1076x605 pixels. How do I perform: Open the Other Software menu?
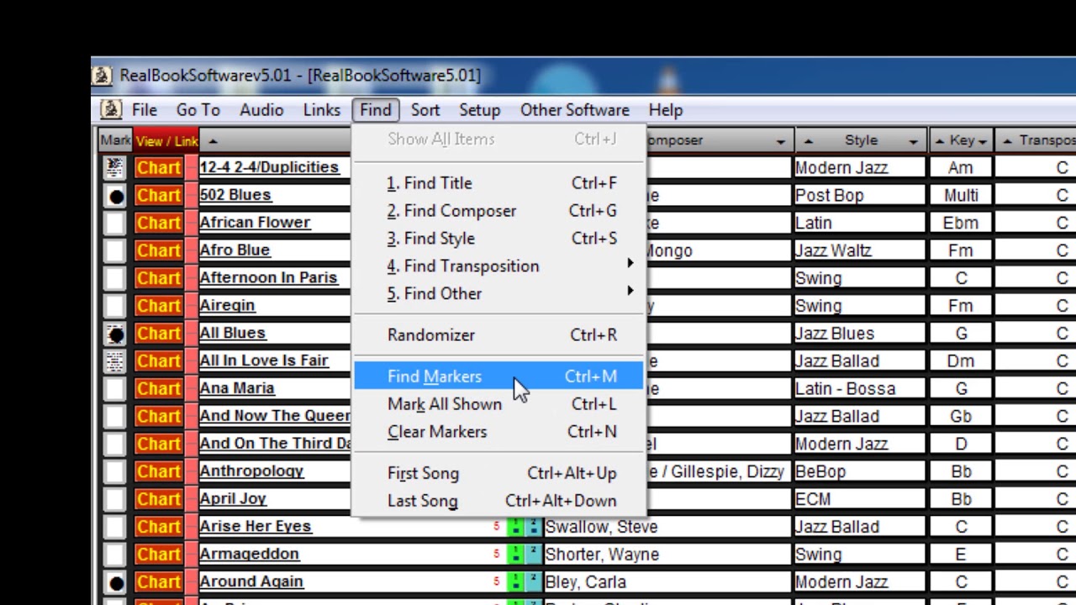pyautogui.click(x=575, y=110)
